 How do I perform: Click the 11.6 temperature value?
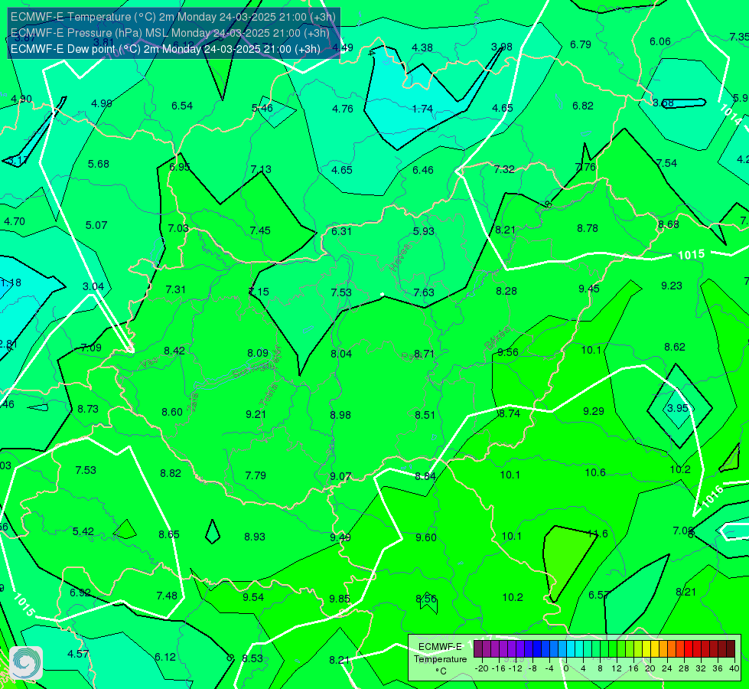coord(598,534)
